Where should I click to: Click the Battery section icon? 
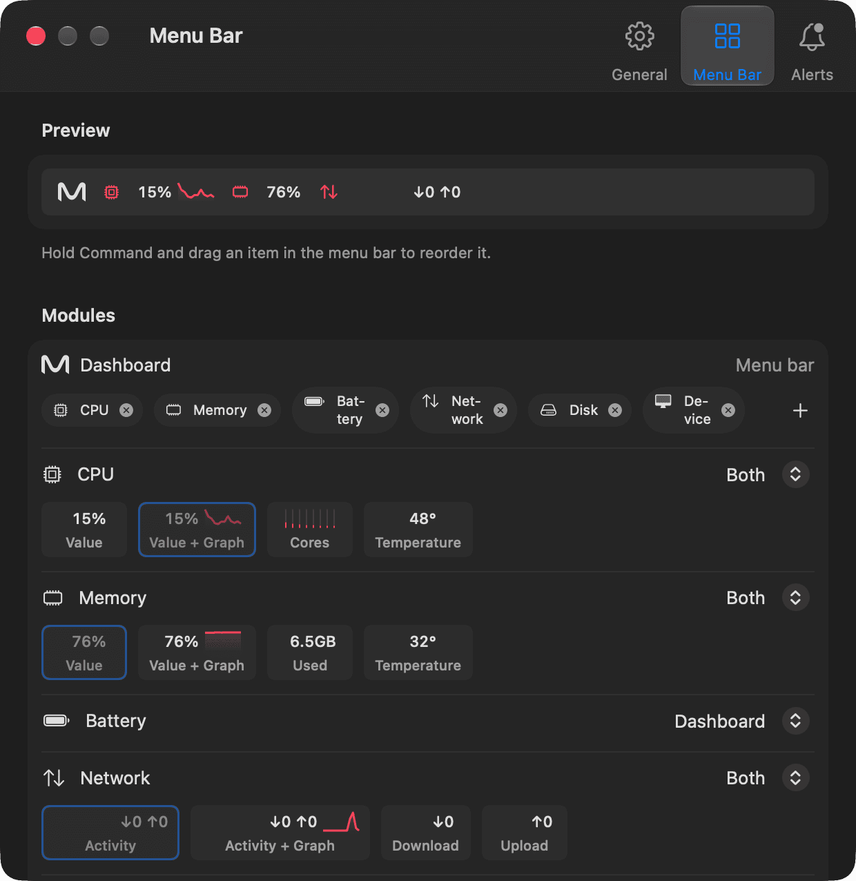57,721
